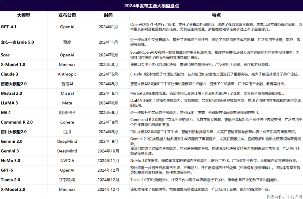
Task: Click 2024年1月 in the GPT-4.1 row
Action: point(108,27)
